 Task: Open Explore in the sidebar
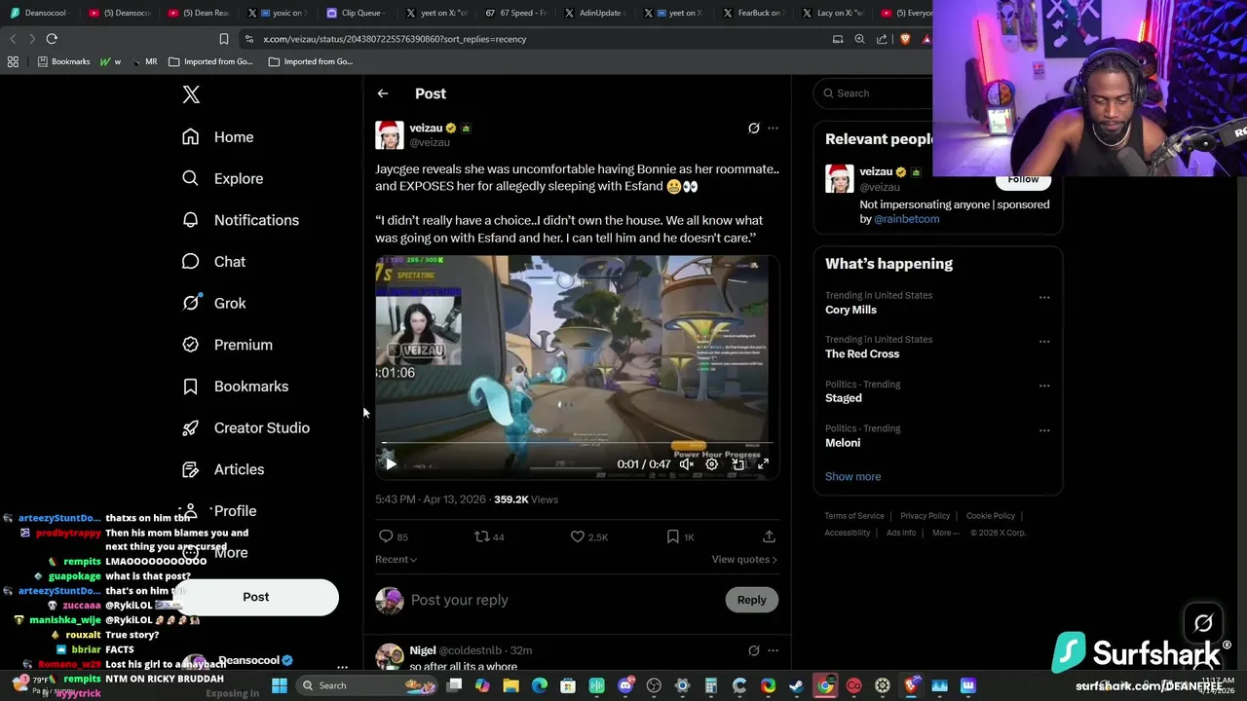[223, 179]
